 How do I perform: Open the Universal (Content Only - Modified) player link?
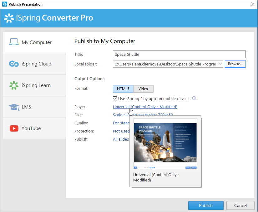145,107
